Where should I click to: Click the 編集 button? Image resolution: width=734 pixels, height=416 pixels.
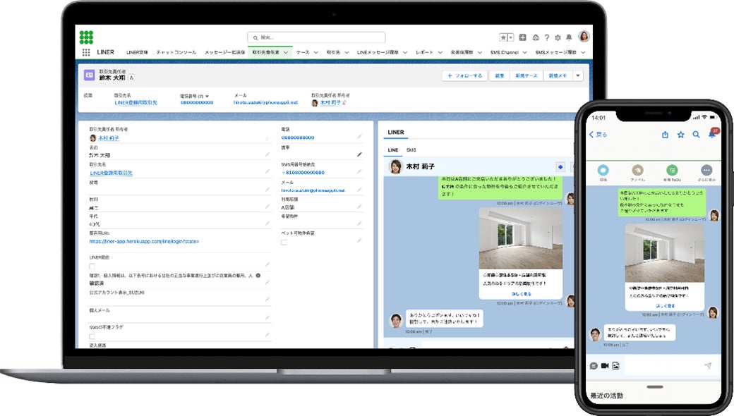[500, 75]
